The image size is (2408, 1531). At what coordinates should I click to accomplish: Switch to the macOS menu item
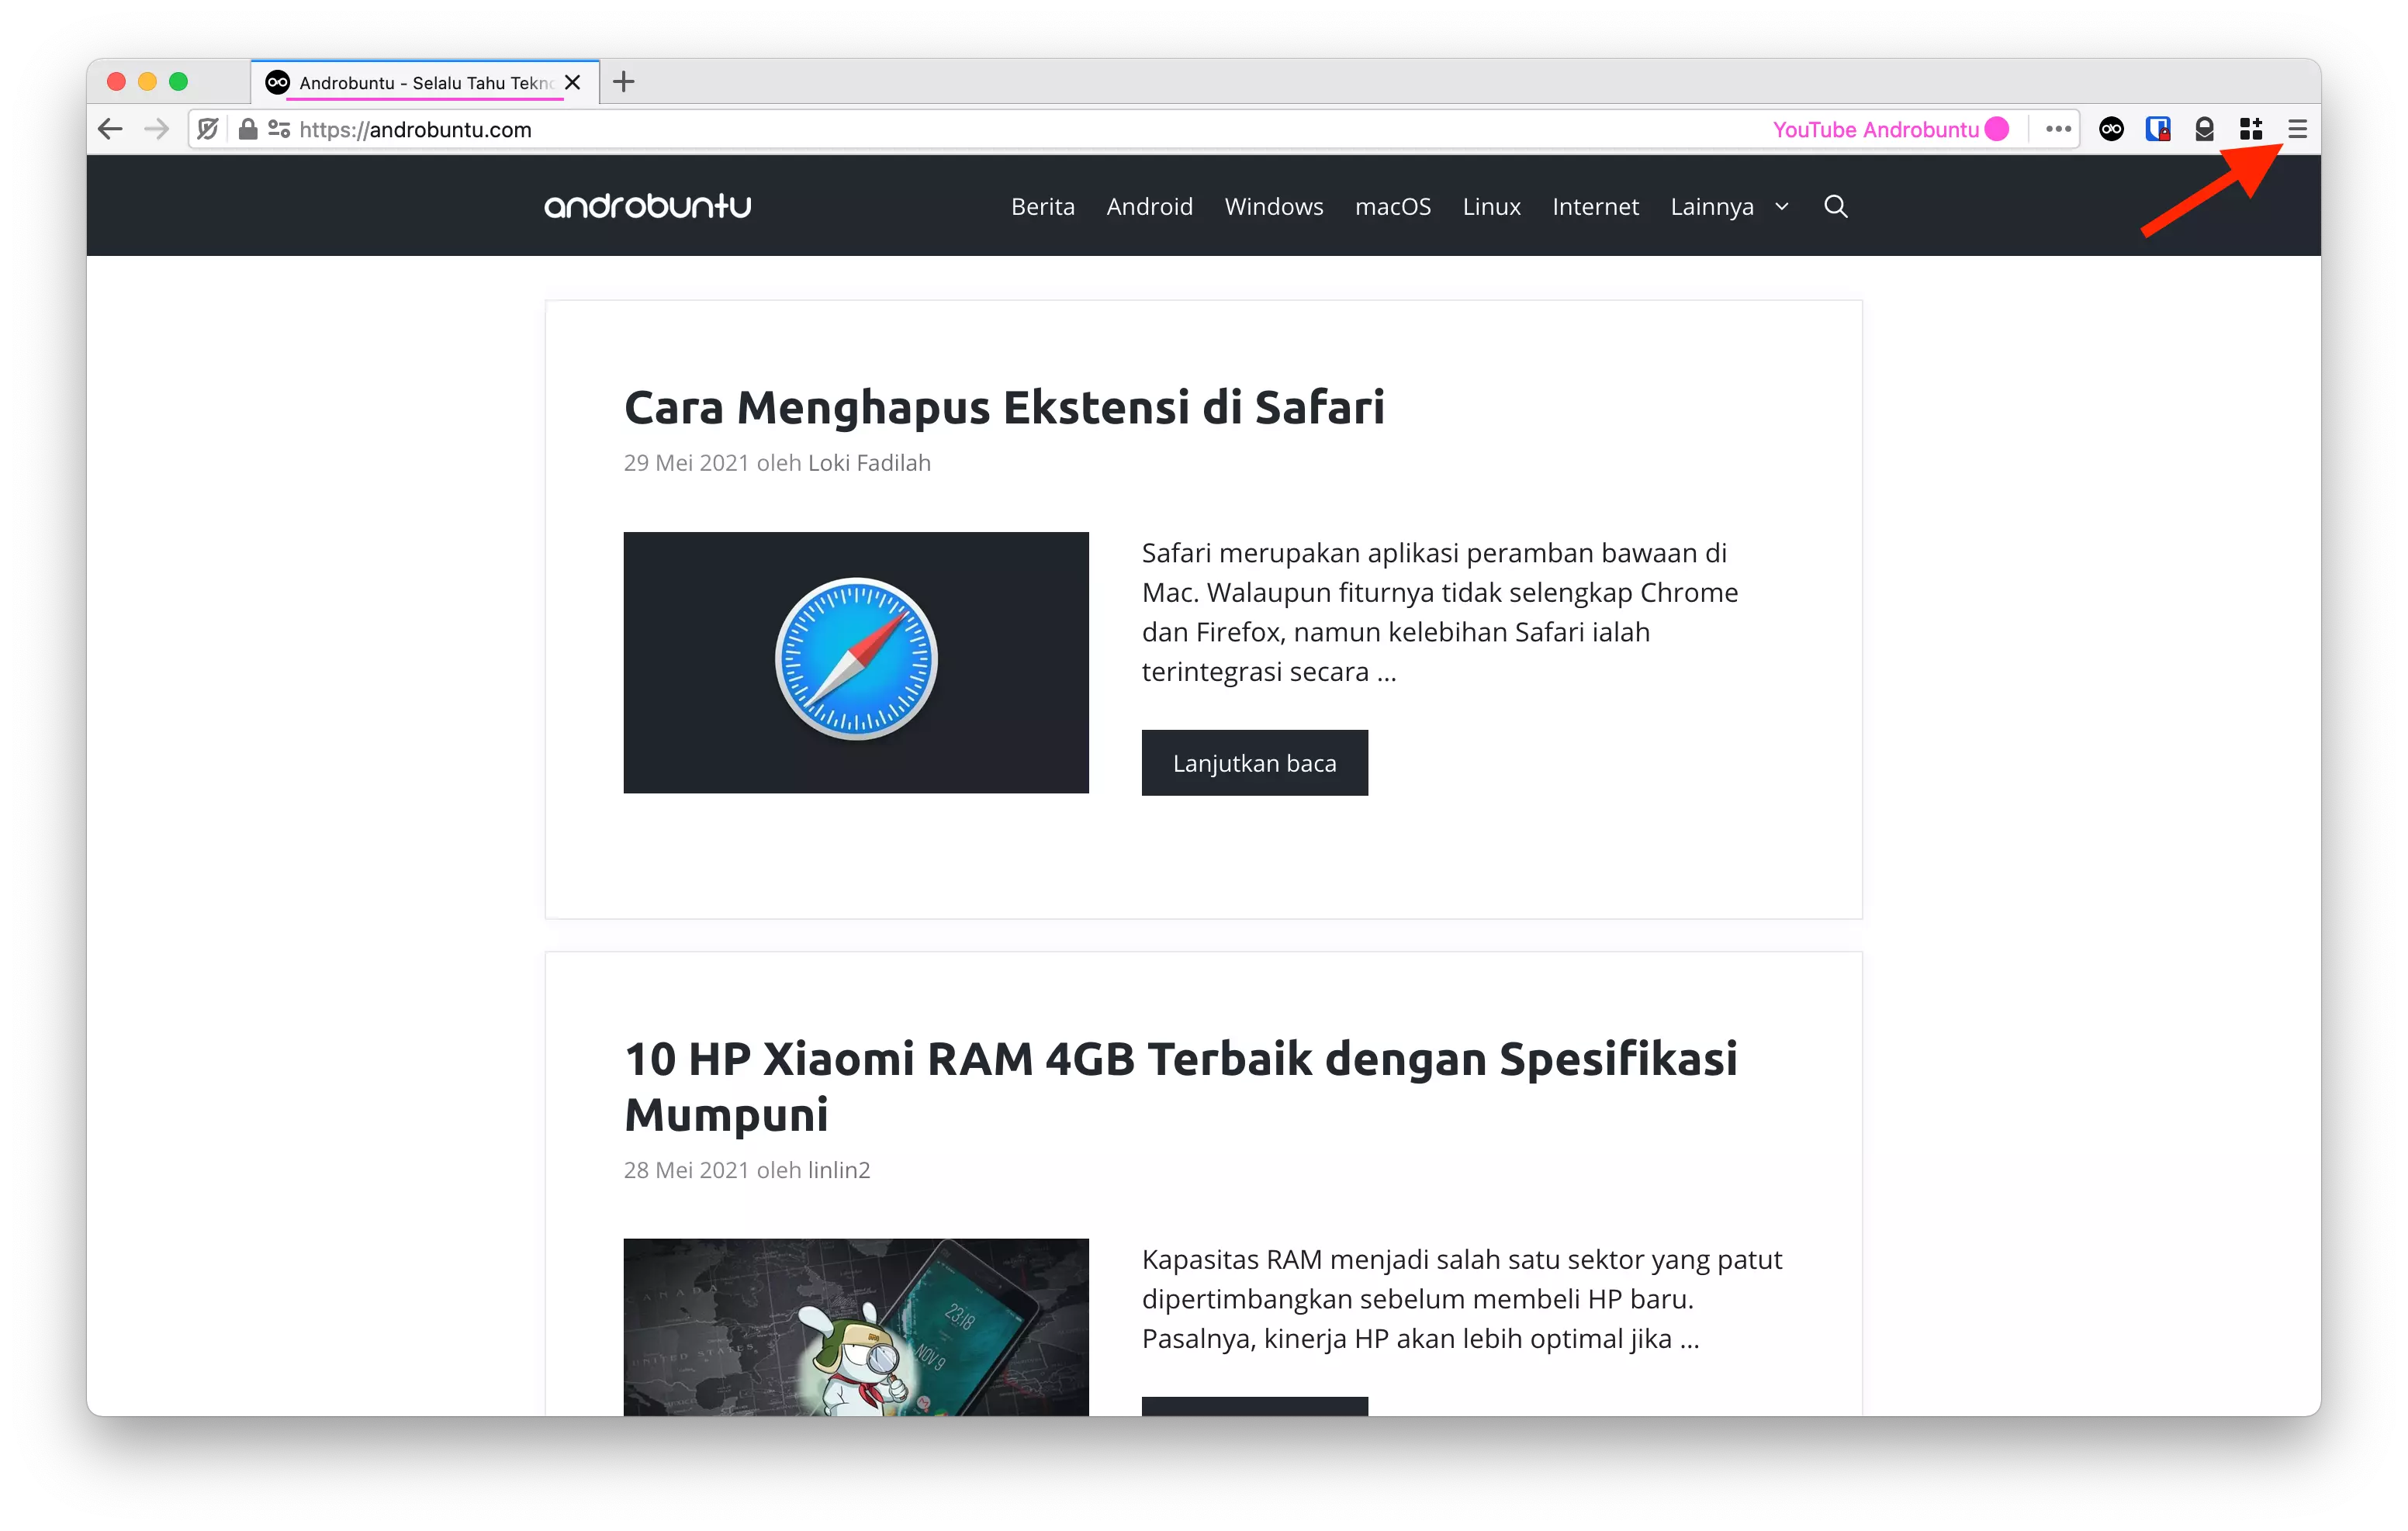1392,206
